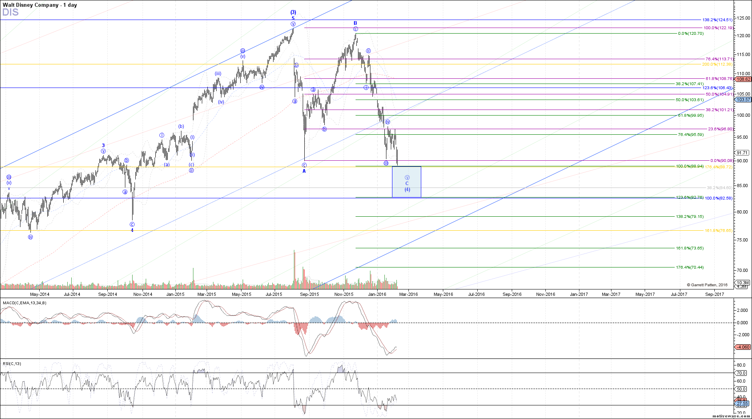Click the 176.4%(70.44) extension label
This screenshot has width=752, height=419.
[690, 267]
